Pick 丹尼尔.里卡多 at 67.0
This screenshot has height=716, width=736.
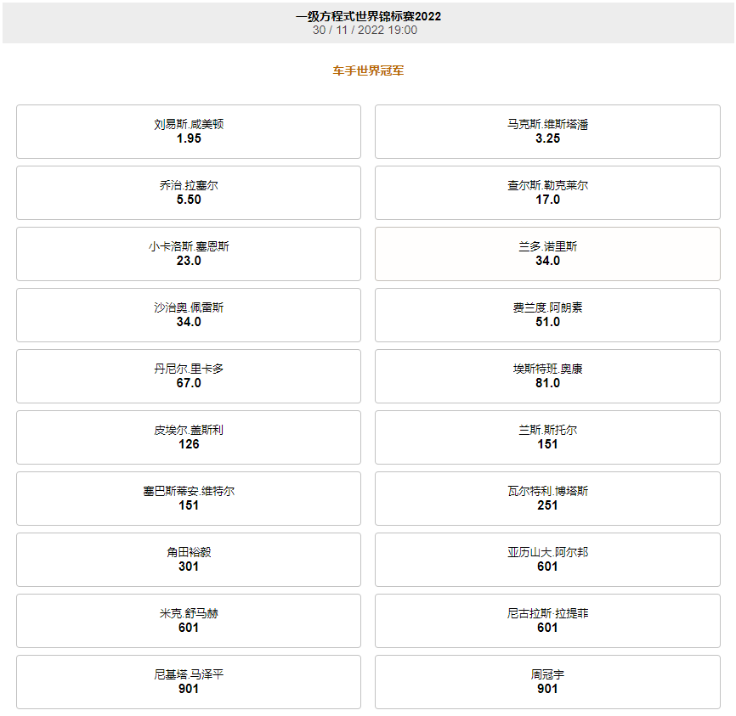coord(189,376)
